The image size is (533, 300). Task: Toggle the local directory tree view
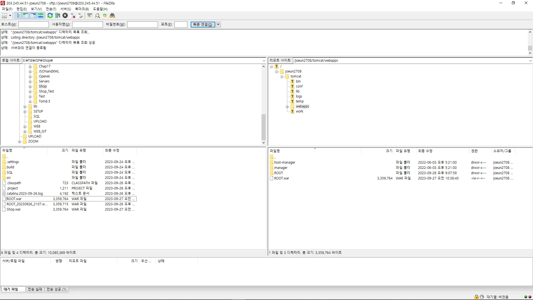pos(26,16)
